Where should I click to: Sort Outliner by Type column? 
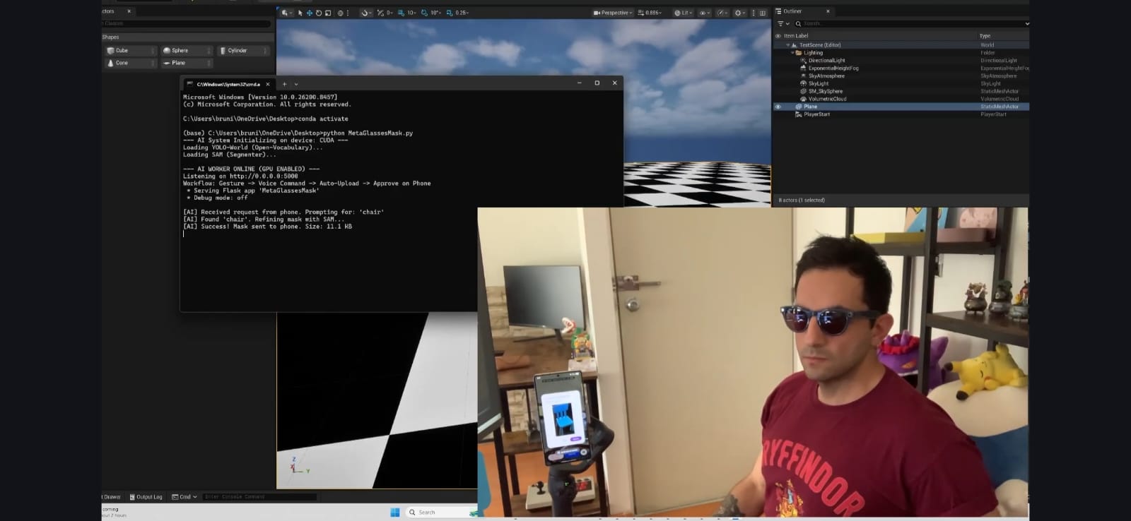point(985,36)
